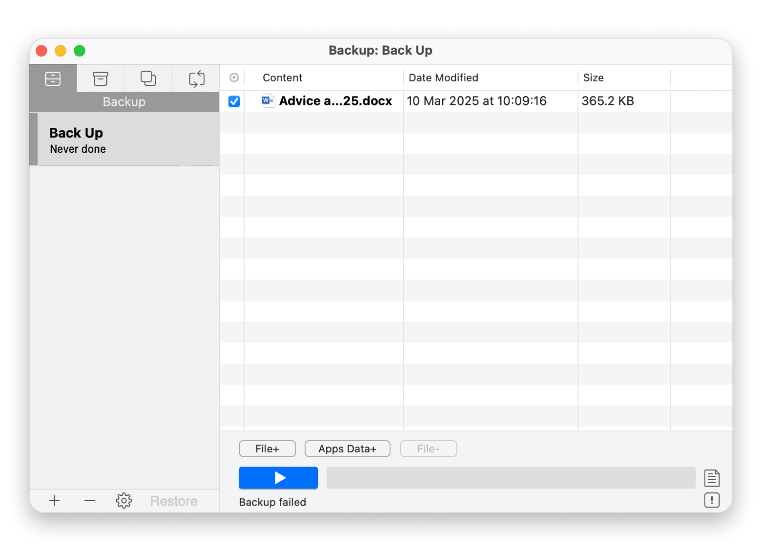Click the Apps Data+ button

coord(347,448)
